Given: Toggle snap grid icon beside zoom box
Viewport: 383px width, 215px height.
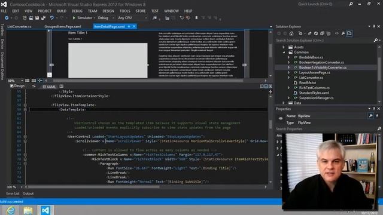Looking at the screenshot, I should [x=27, y=81].
